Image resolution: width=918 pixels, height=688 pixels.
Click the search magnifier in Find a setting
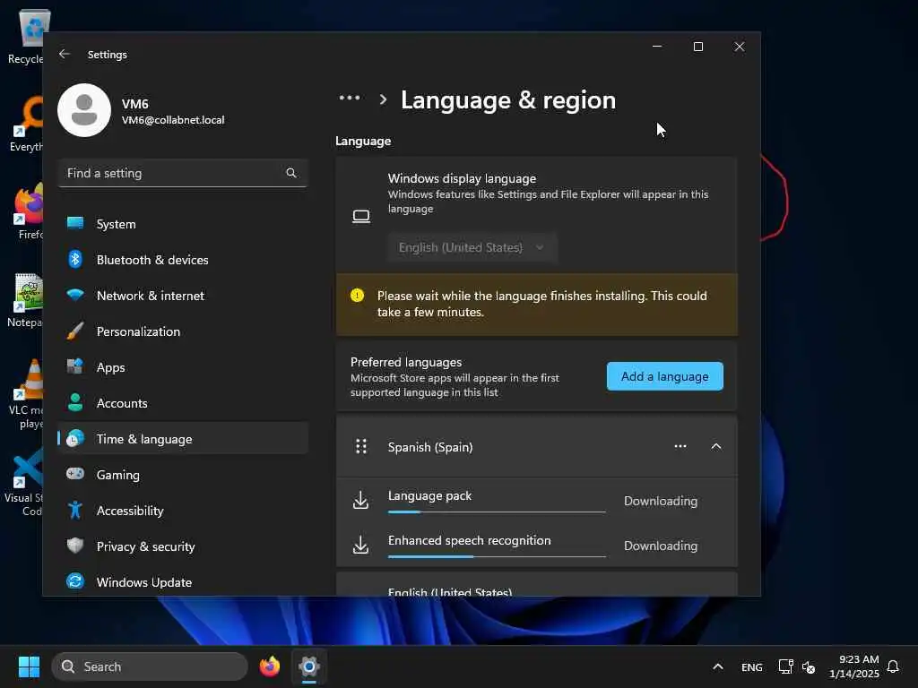tap(291, 173)
